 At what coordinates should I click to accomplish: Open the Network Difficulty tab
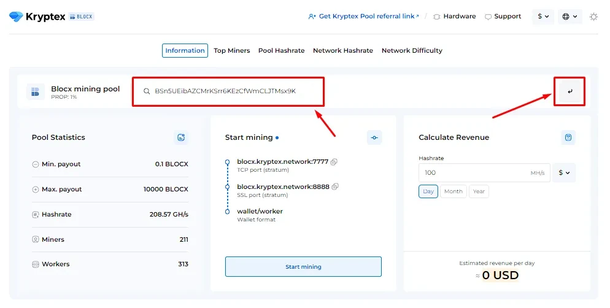(x=412, y=51)
